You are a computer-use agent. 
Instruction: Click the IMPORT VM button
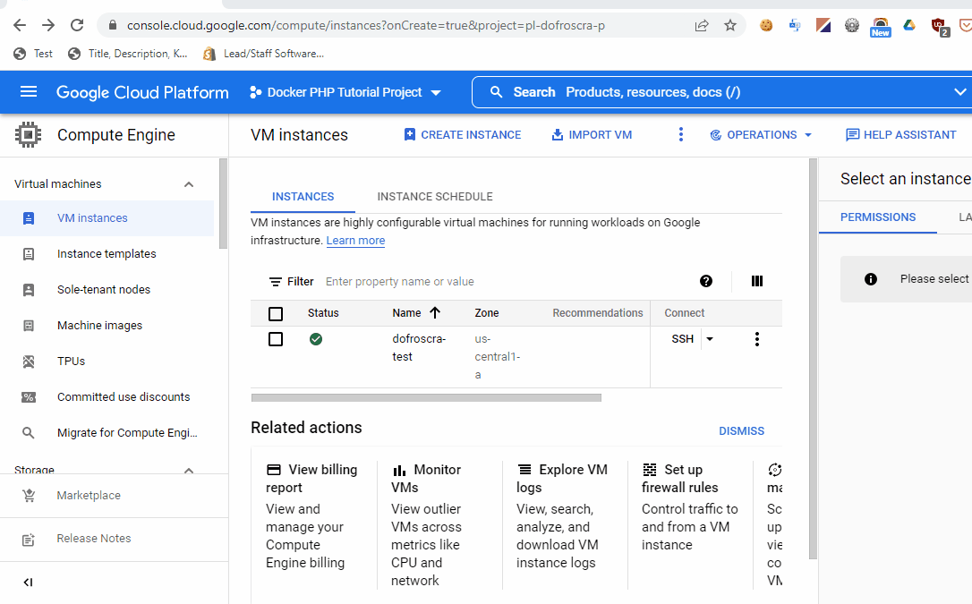pos(592,135)
